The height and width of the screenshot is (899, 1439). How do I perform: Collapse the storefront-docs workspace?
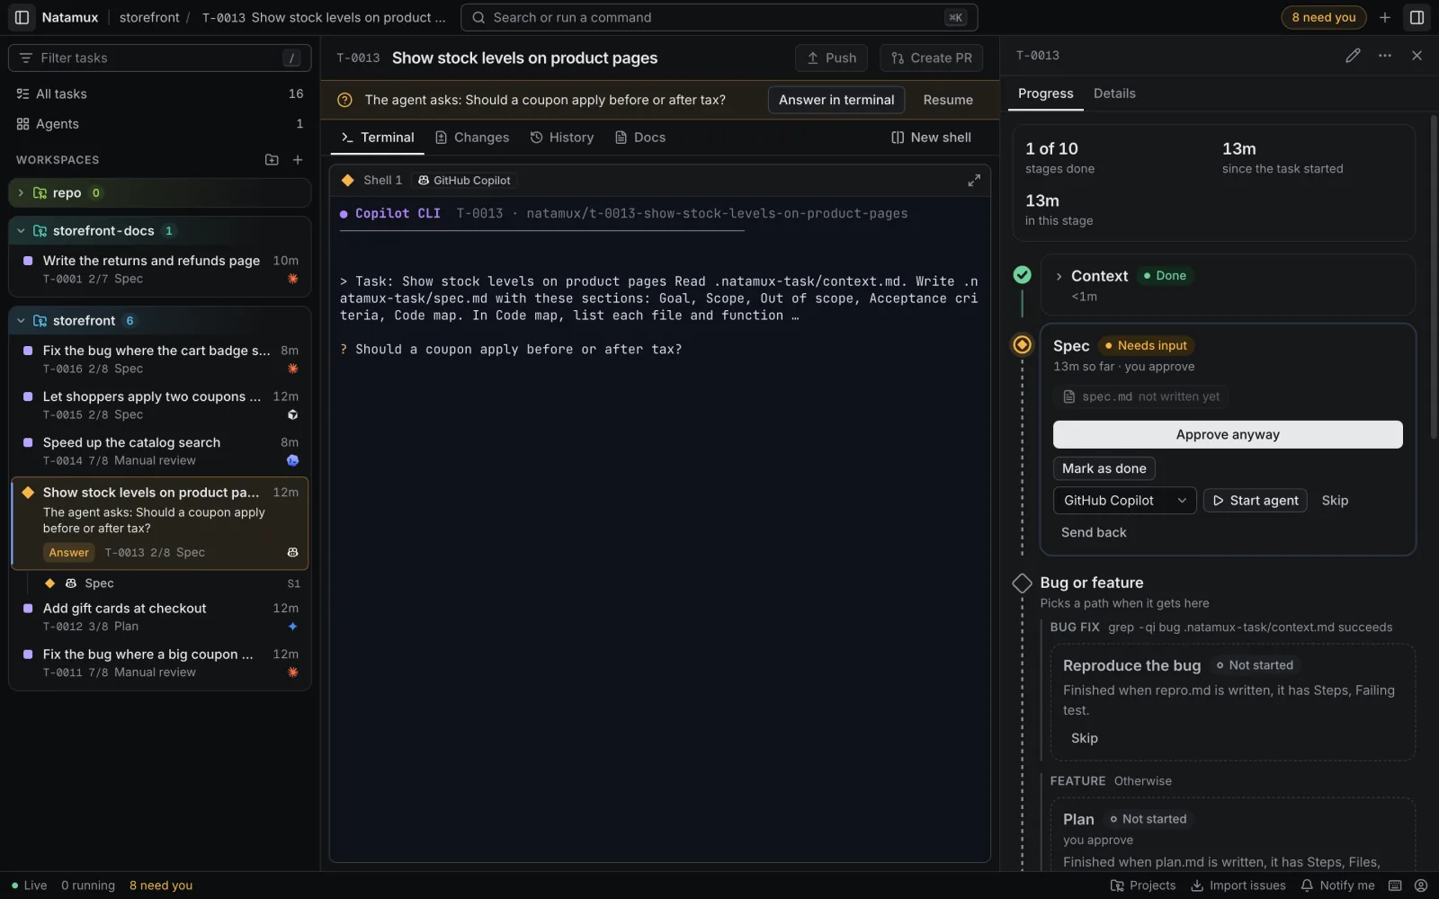[x=21, y=231]
